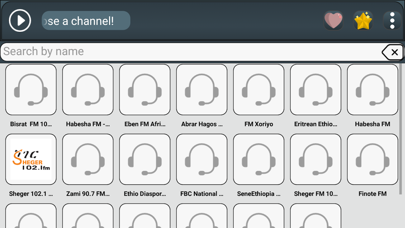Screen dimensions: 405x228
Task: Open the Zami 90.7 FM headset icon
Action: [x=88, y=159]
